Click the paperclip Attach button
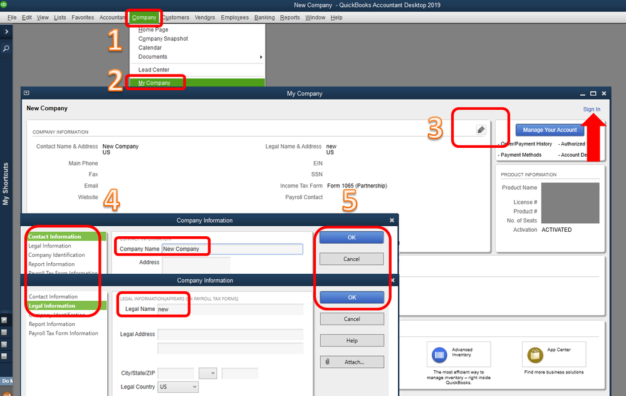Image resolution: width=626 pixels, height=396 pixels. (x=352, y=362)
